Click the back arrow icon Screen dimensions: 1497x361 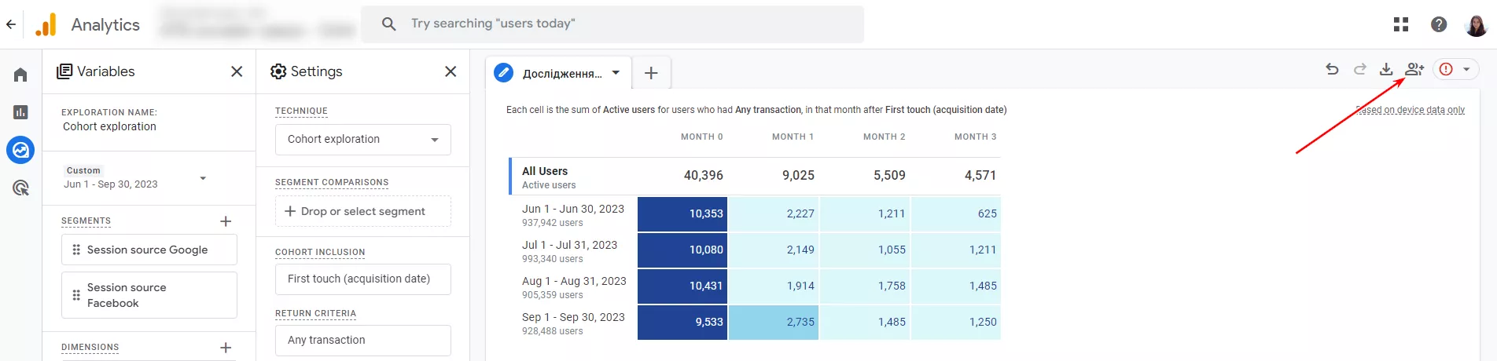(x=10, y=24)
